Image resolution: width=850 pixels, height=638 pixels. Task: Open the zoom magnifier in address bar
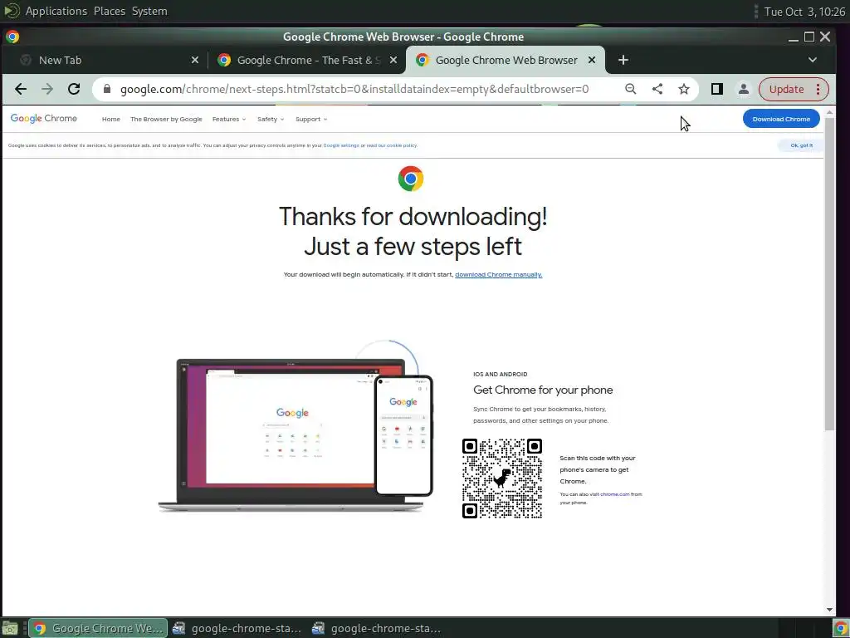pos(630,89)
